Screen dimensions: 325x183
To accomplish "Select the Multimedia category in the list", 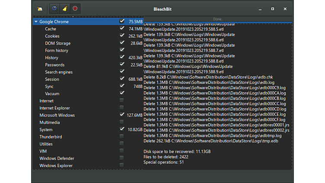I will click(x=50, y=122).
